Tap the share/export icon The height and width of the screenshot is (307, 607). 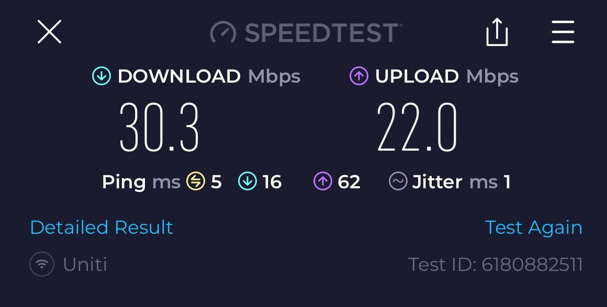[x=497, y=32]
